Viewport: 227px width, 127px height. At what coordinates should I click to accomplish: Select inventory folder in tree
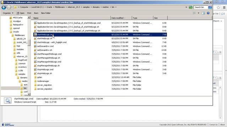tap(22, 67)
